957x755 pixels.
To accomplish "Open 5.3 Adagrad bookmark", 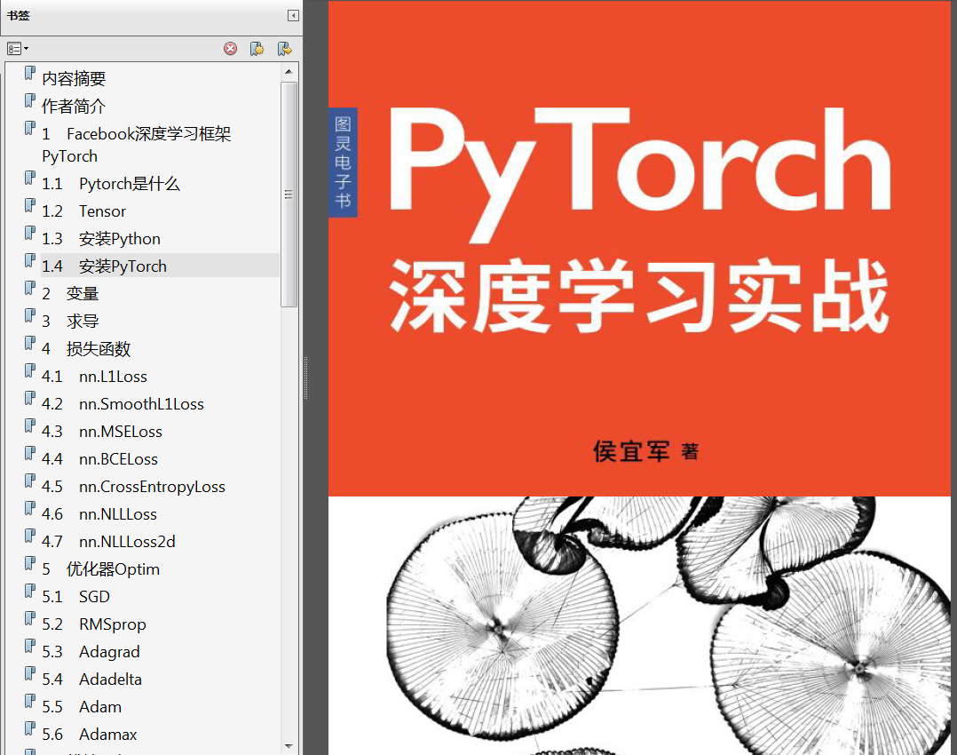I will click(x=91, y=652).
